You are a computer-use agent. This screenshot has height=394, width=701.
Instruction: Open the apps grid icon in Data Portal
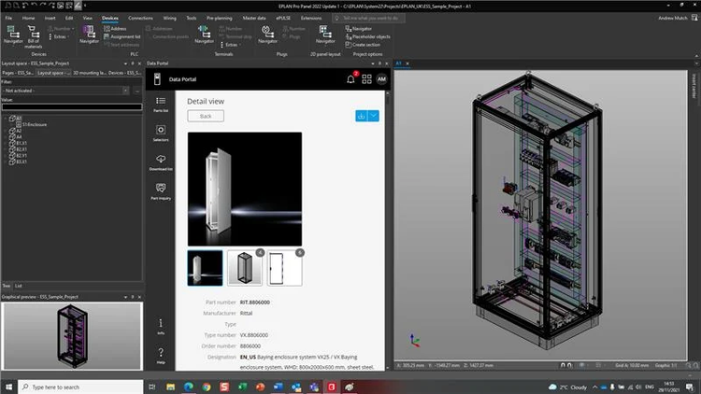(366, 79)
